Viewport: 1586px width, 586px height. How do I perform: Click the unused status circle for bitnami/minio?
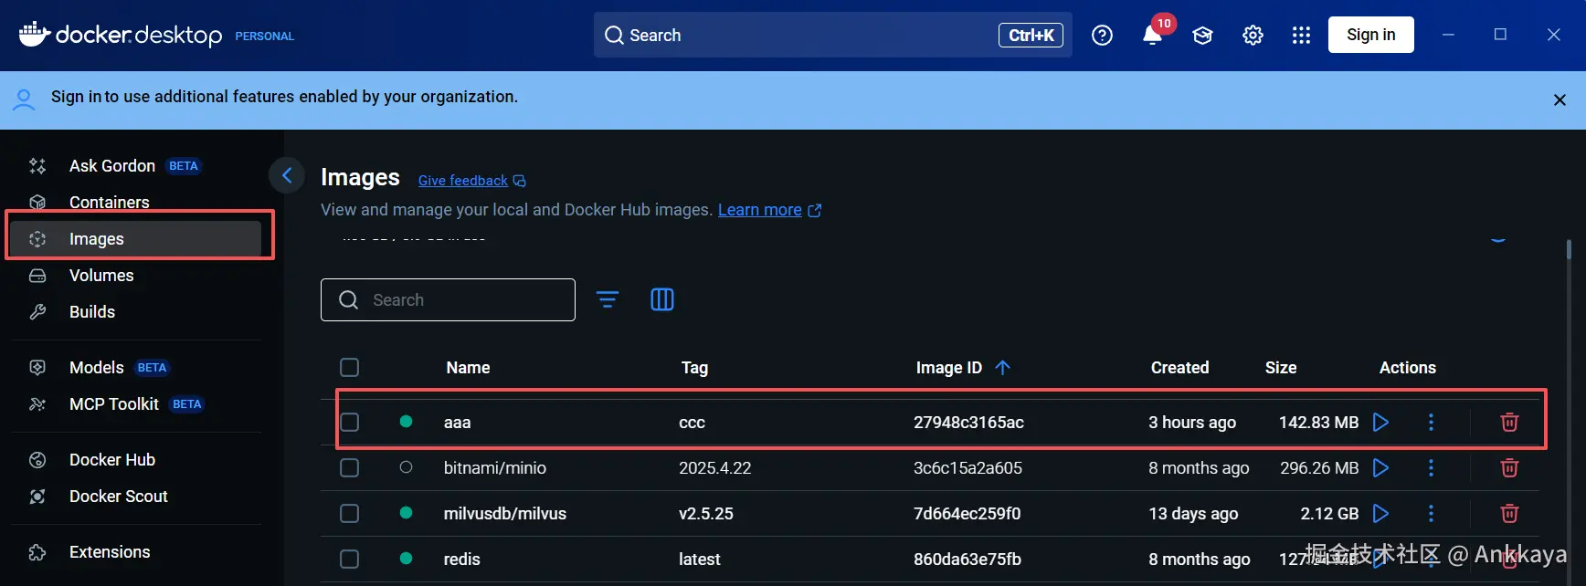tap(407, 467)
